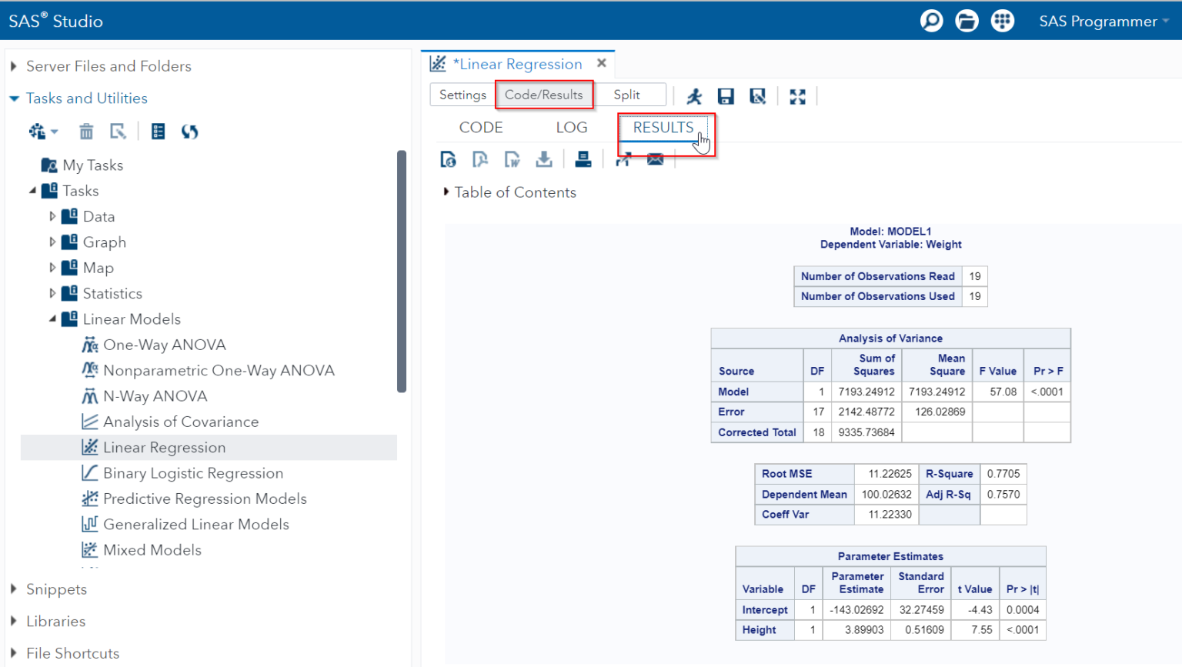Open results as an HTML report
This screenshot has height=667, width=1182.
(449, 159)
